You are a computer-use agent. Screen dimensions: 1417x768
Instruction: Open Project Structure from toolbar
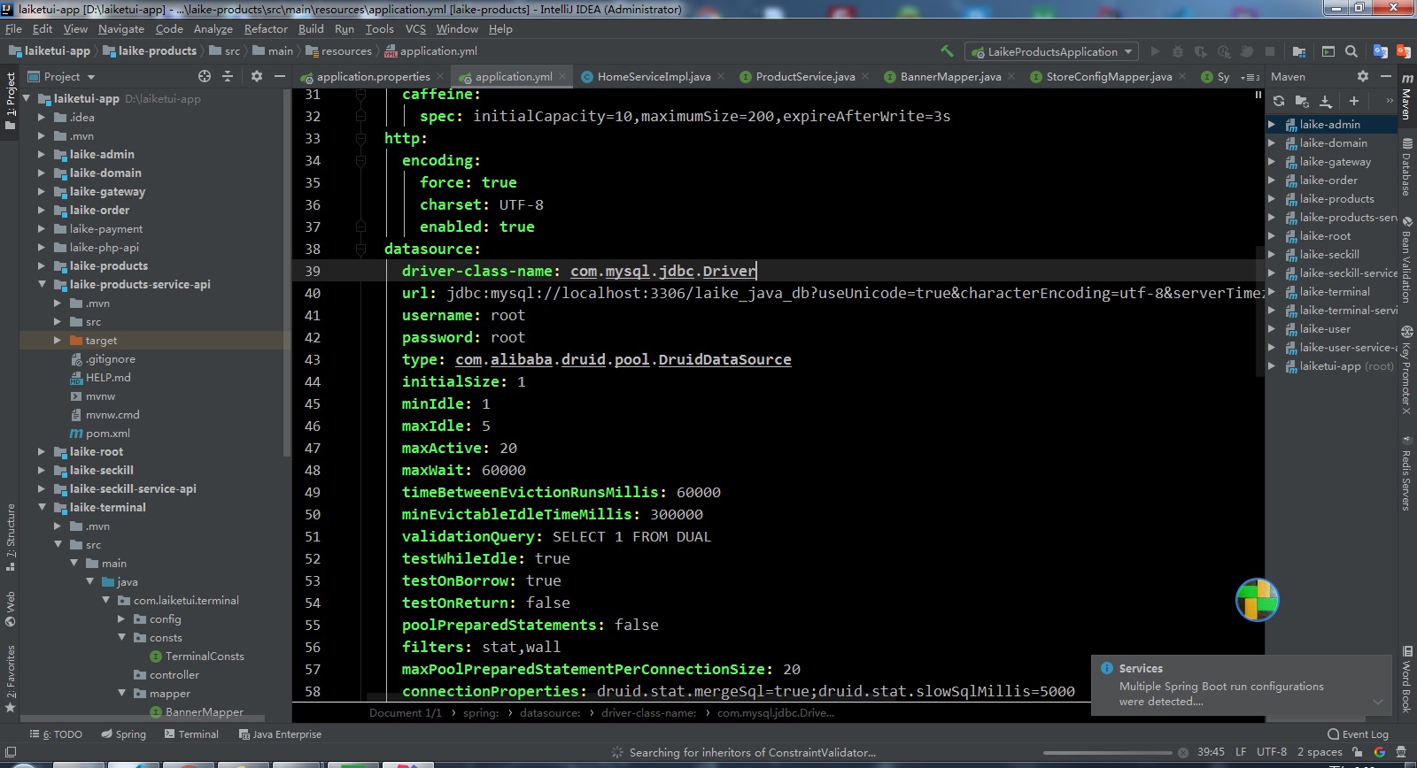(x=1299, y=51)
